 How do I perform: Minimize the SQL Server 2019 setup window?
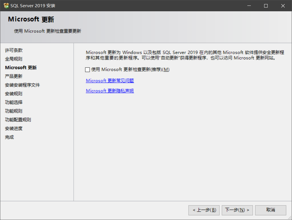(249, 6)
